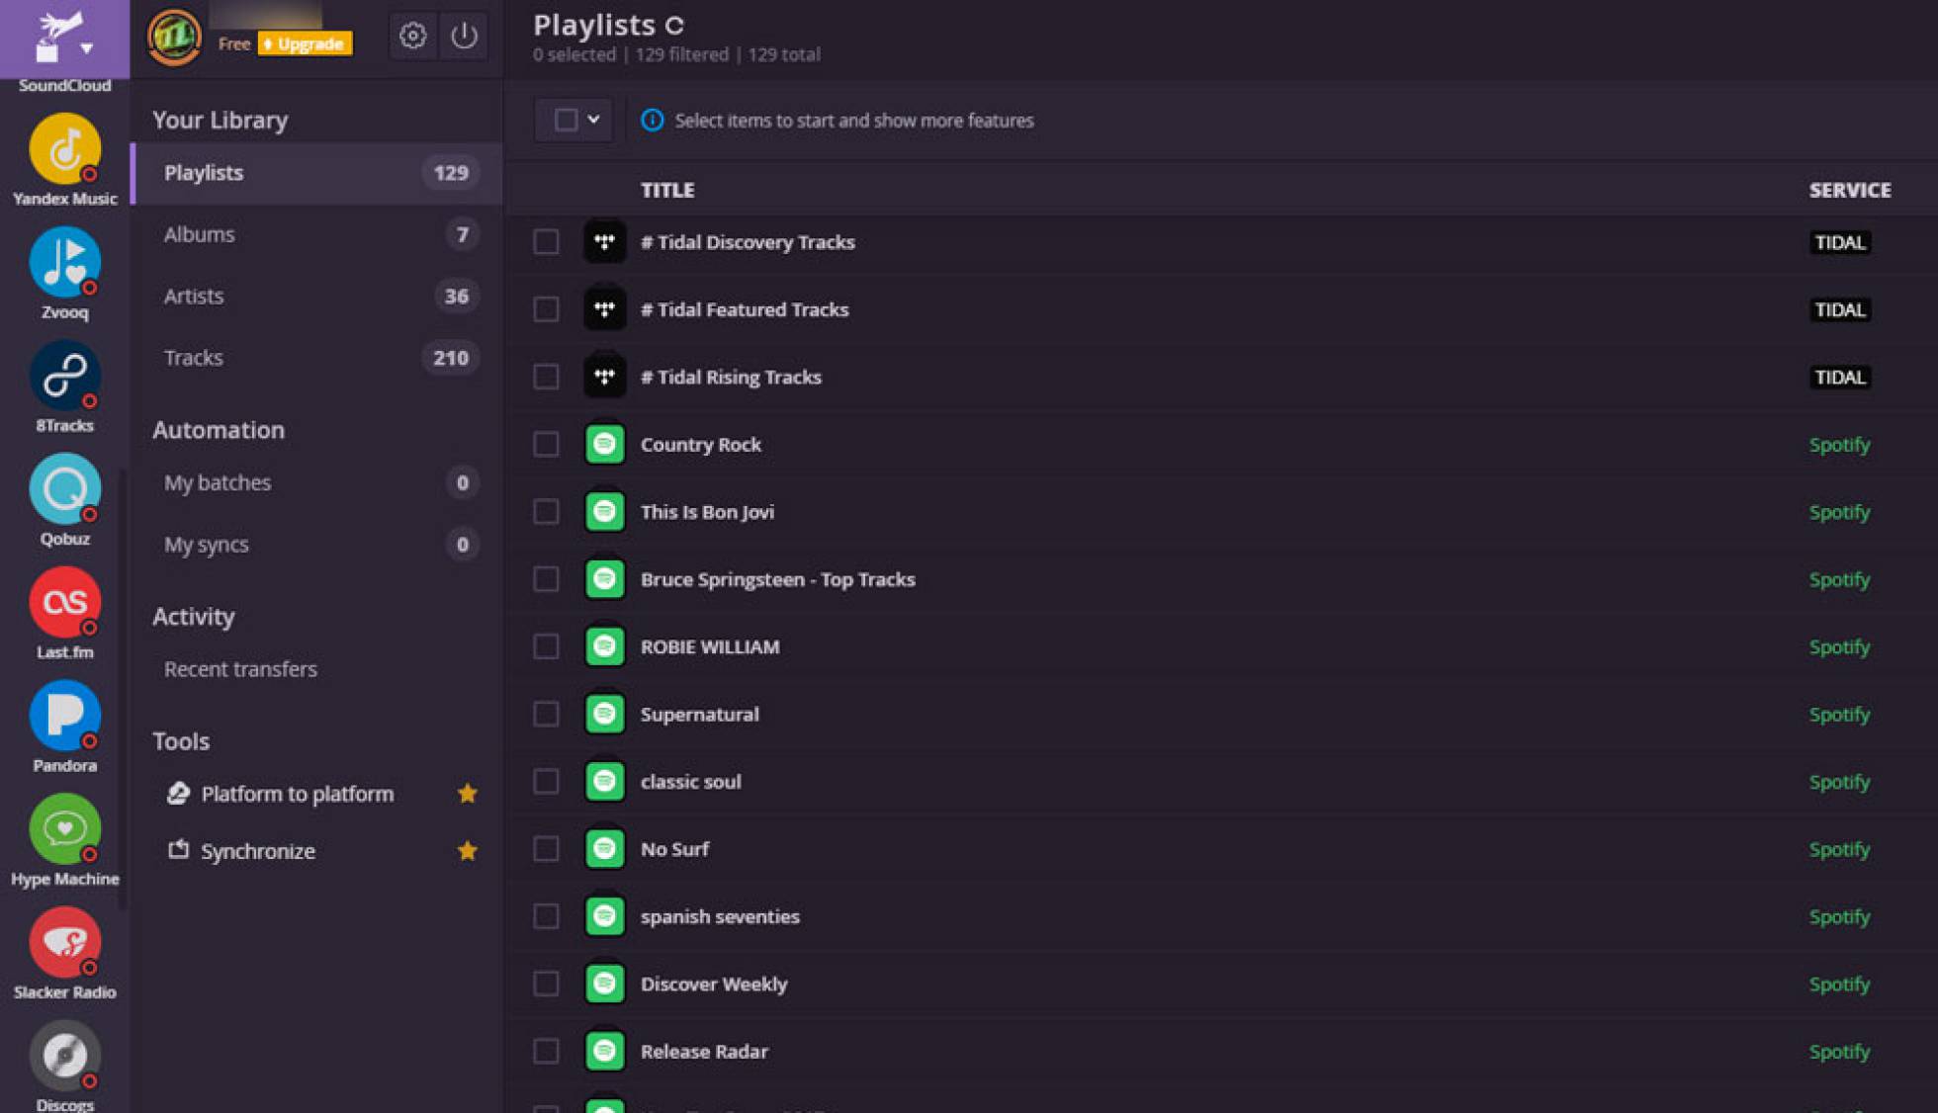The height and width of the screenshot is (1113, 1938).
Task: Click the Spotify icon for classic soul
Action: 604,782
